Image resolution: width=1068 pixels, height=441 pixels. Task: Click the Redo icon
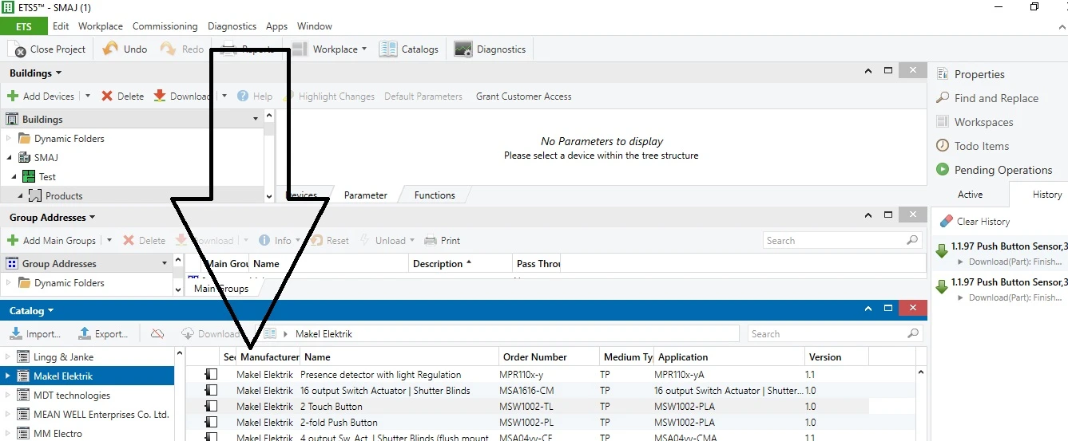click(168, 49)
